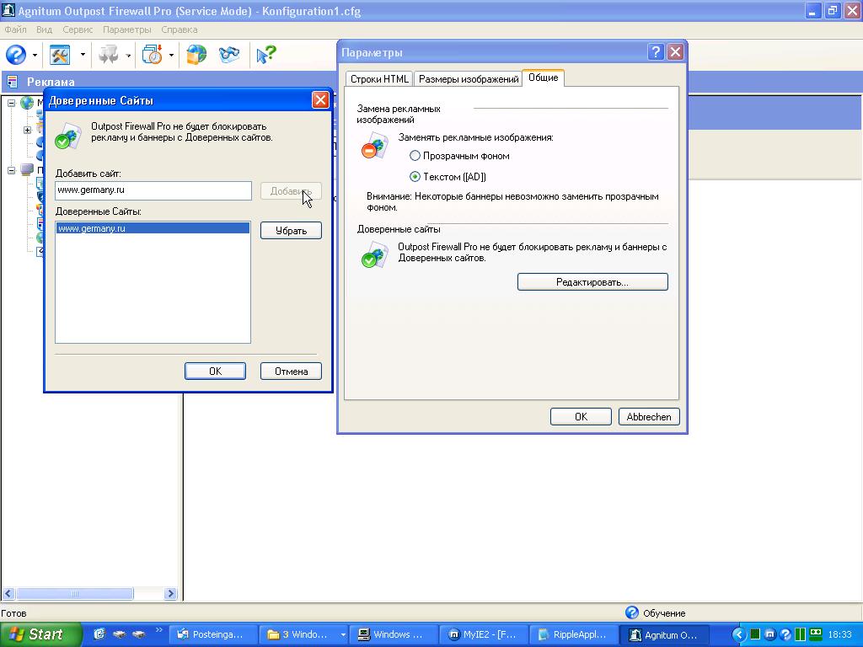This screenshot has width=863, height=647.
Task: Select www.germany.ru in the trusted sites list
Action: click(153, 228)
